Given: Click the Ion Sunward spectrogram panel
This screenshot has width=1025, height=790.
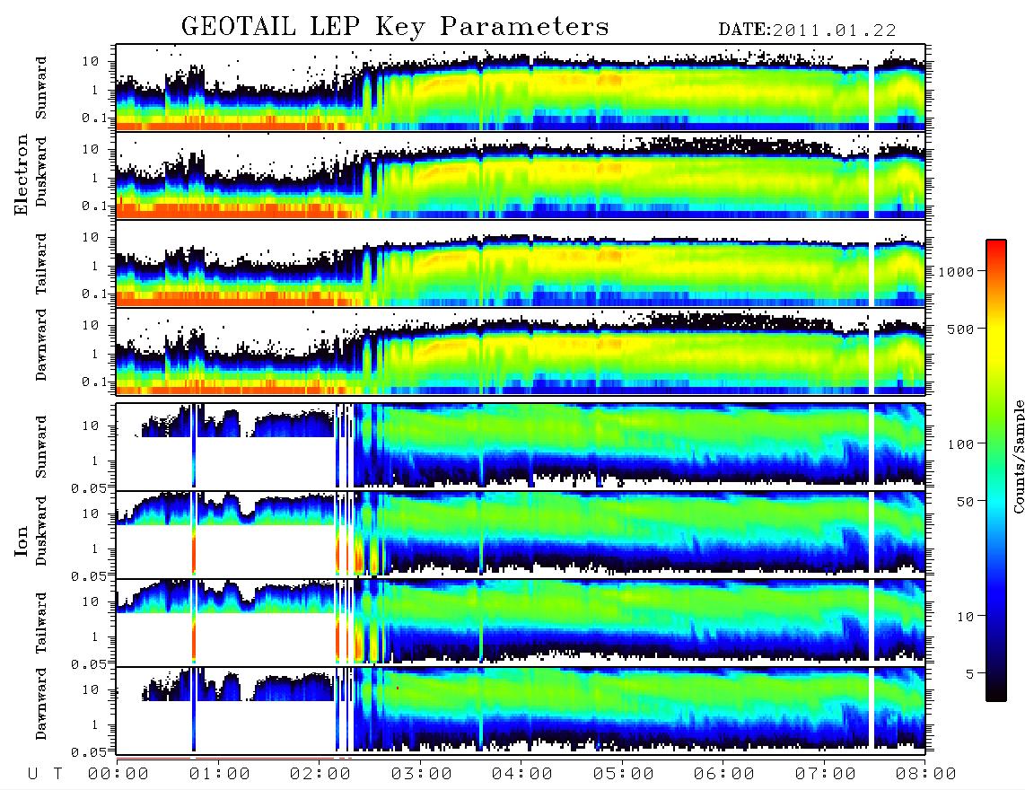Looking at the screenshot, I should click(x=521, y=446).
